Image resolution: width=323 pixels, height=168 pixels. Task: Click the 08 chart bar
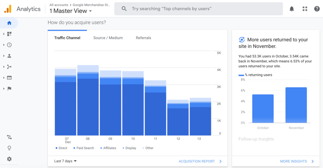(88, 100)
